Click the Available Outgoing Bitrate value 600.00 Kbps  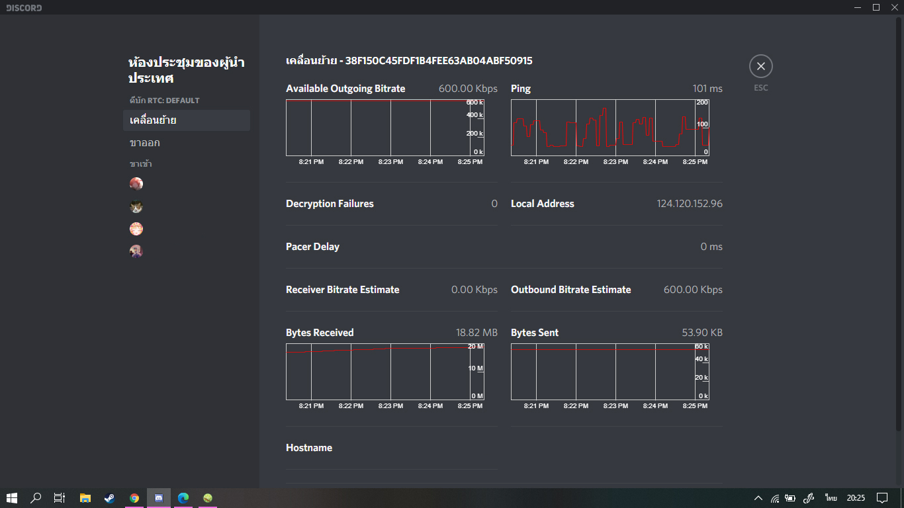(x=468, y=89)
